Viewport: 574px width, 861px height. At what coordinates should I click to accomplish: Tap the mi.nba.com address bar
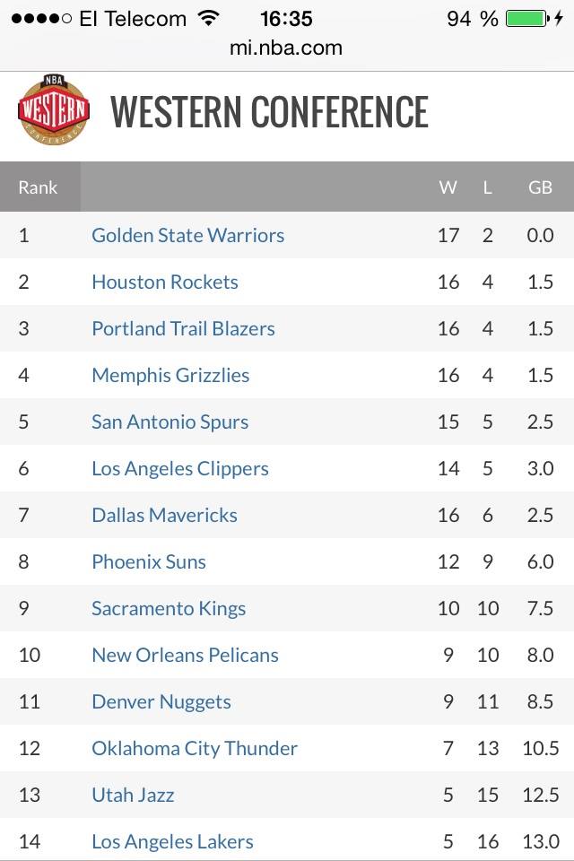click(286, 48)
